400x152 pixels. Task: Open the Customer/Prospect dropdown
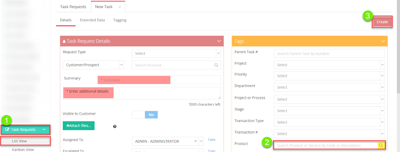93,65
